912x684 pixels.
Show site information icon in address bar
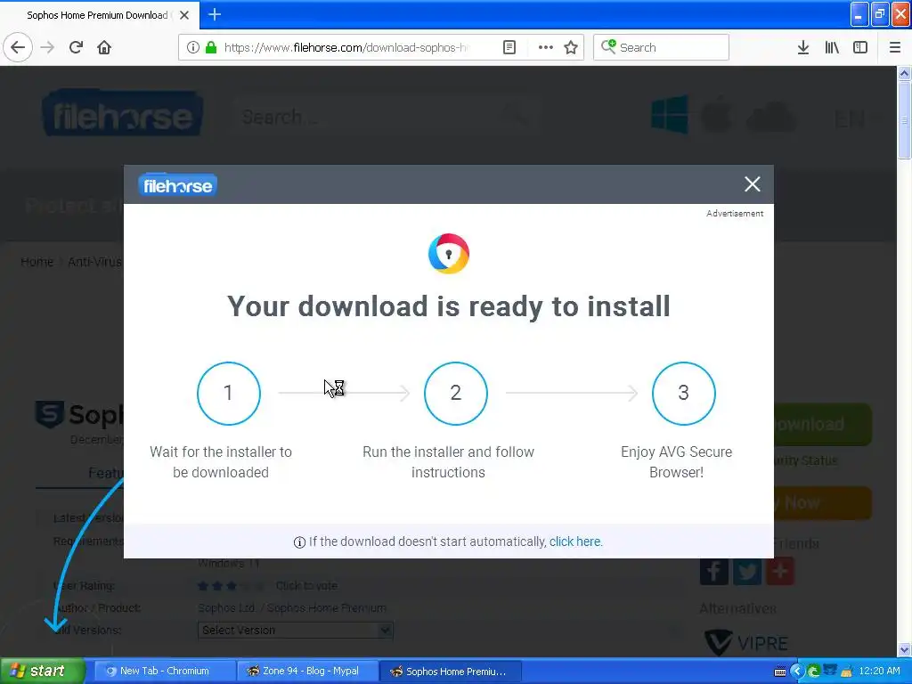193,47
